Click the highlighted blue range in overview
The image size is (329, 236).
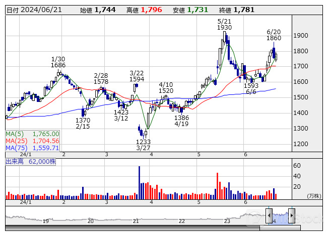(280, 217)
